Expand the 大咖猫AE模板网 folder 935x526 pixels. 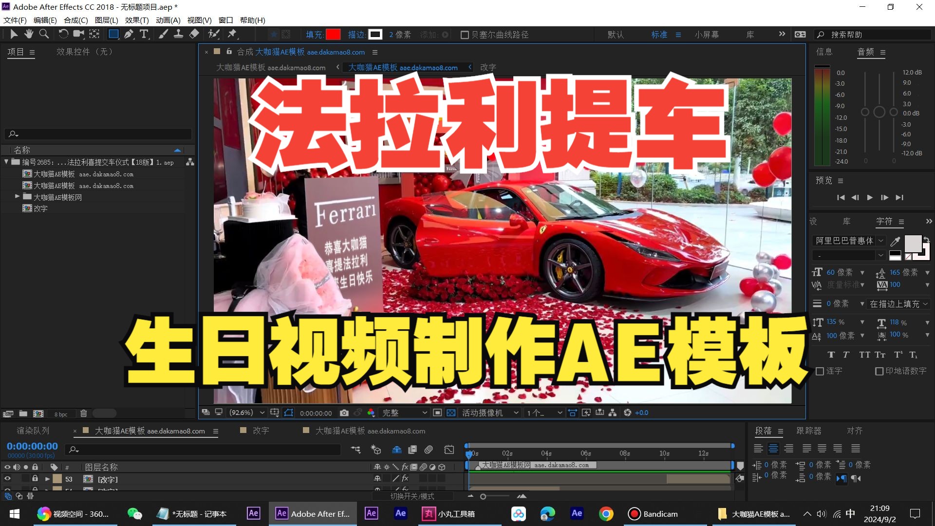tap(17, 196)
